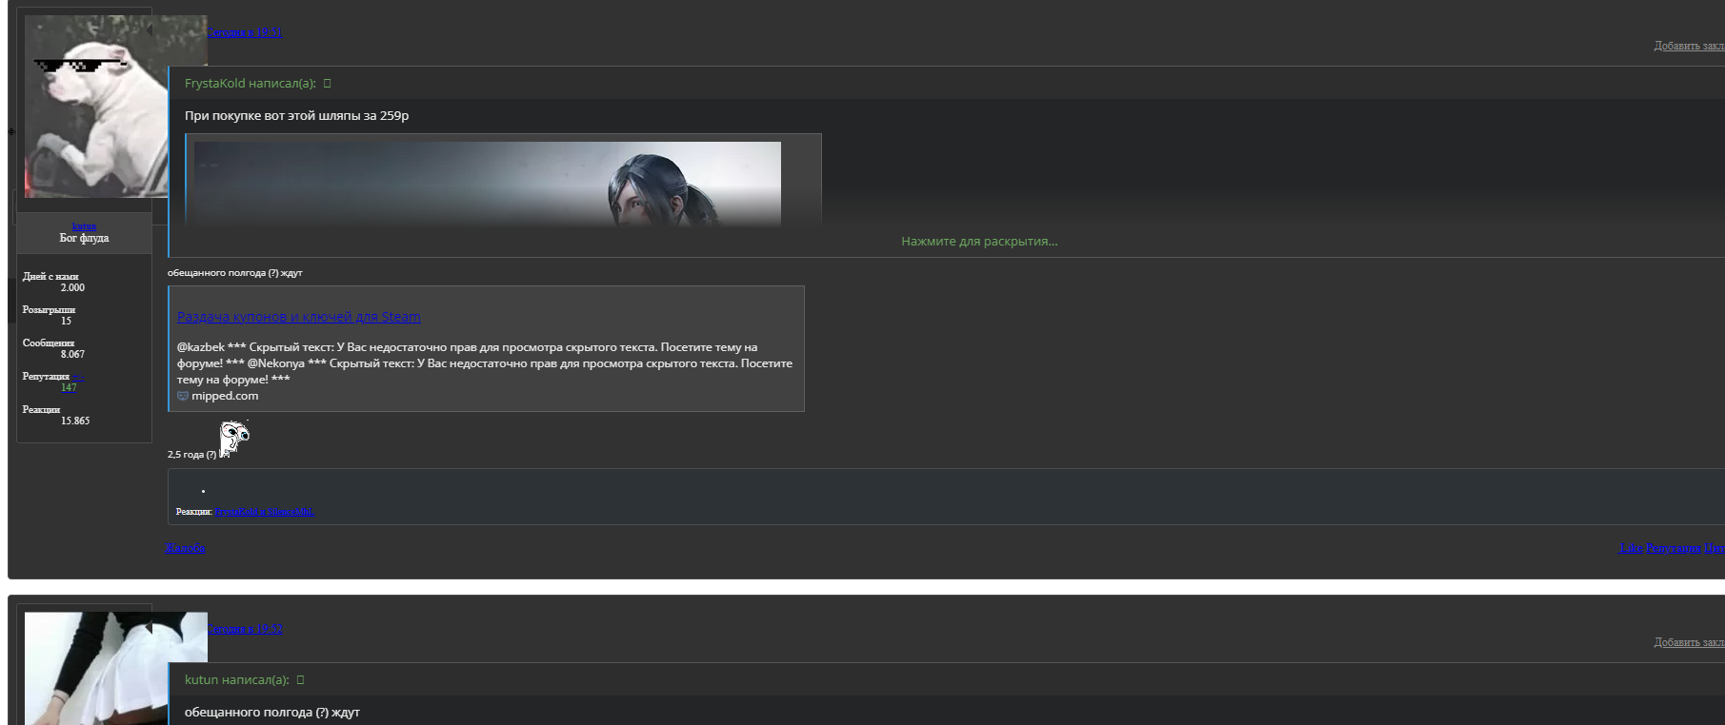Click the 'kutun написал(а):' quote header
1725x725 pixels.
pos(237,680)
